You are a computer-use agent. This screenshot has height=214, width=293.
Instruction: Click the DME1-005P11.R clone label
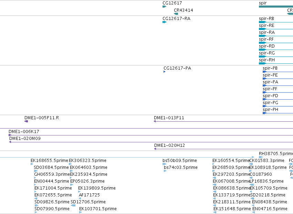click(x=42, y=118)
